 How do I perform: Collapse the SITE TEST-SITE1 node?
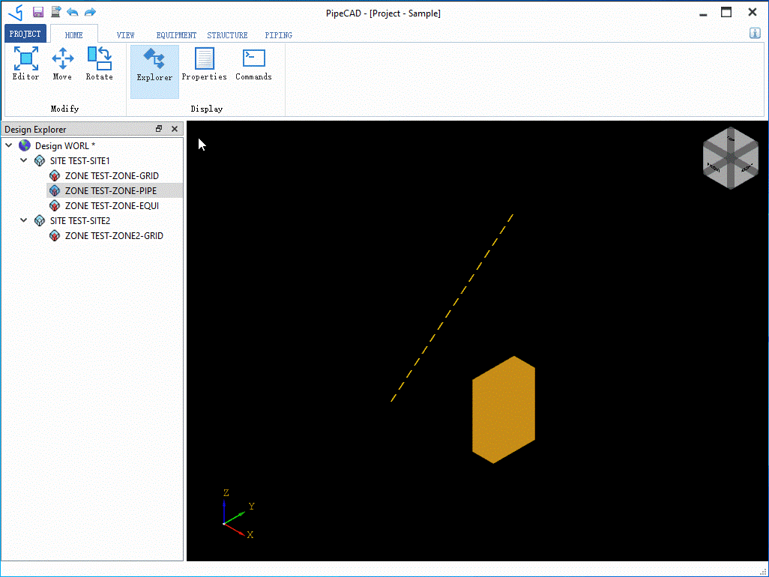23,160
